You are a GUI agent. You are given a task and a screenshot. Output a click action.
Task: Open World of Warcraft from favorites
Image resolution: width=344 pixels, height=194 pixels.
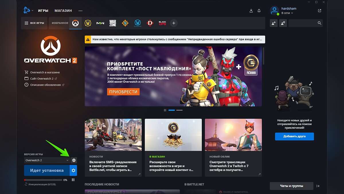[x=88, y=23]
